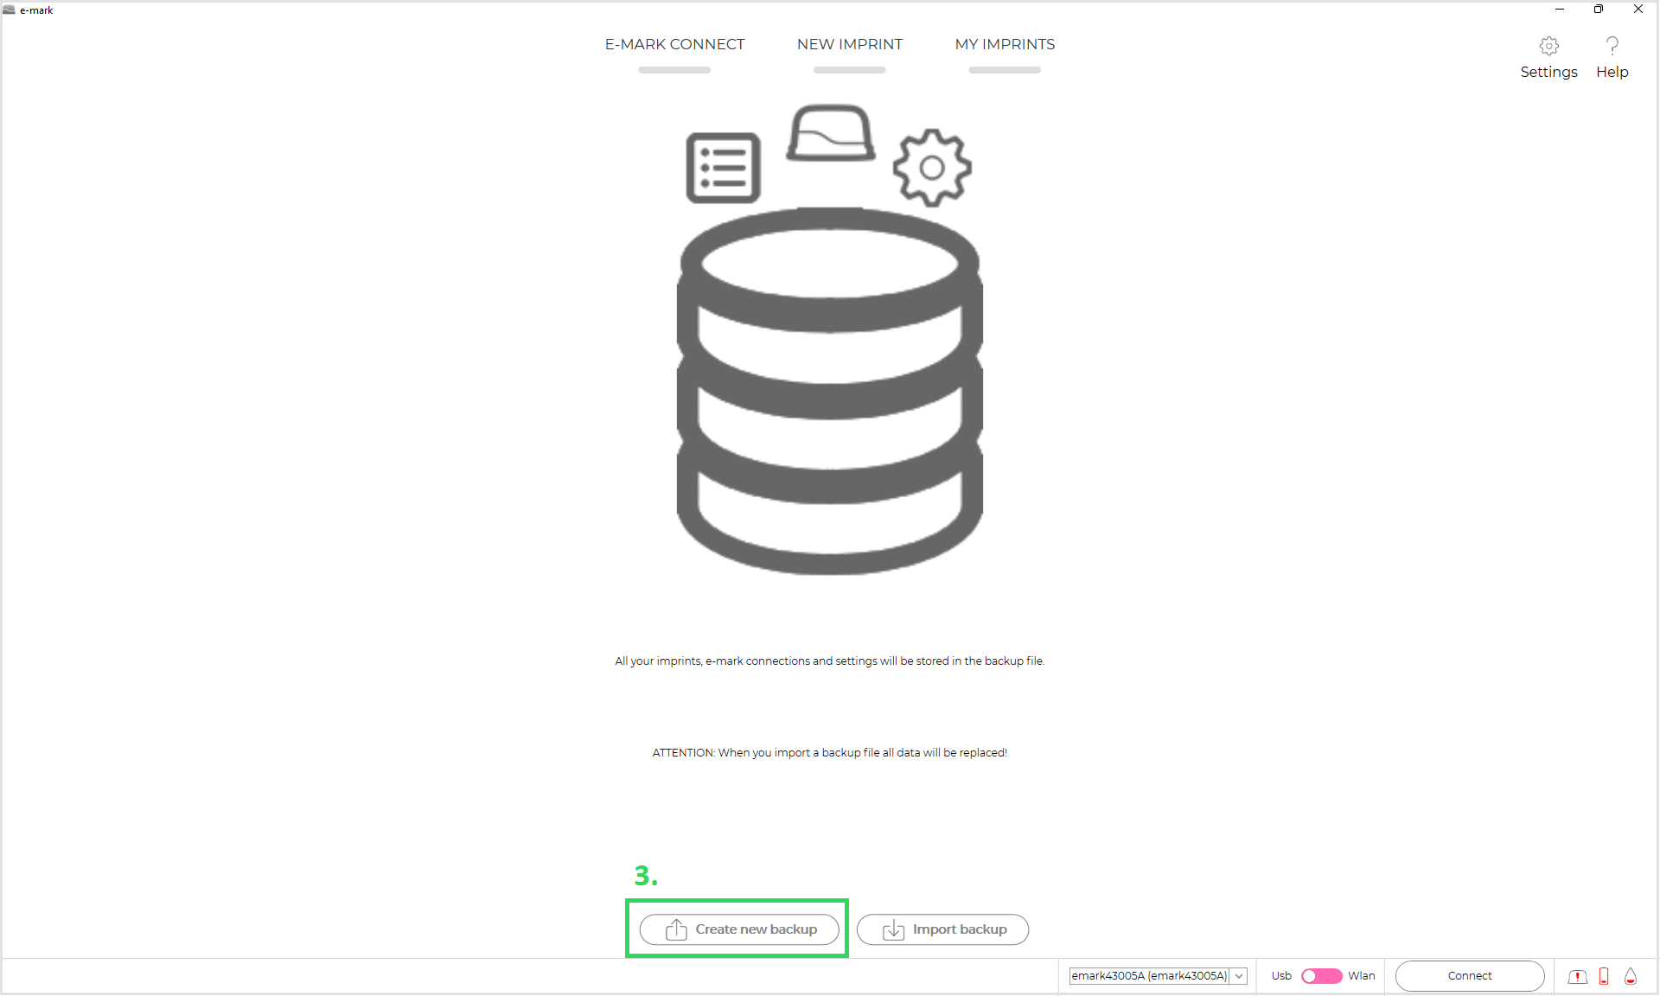
Task: Click the e-mark device illustration
Action: 830,134
